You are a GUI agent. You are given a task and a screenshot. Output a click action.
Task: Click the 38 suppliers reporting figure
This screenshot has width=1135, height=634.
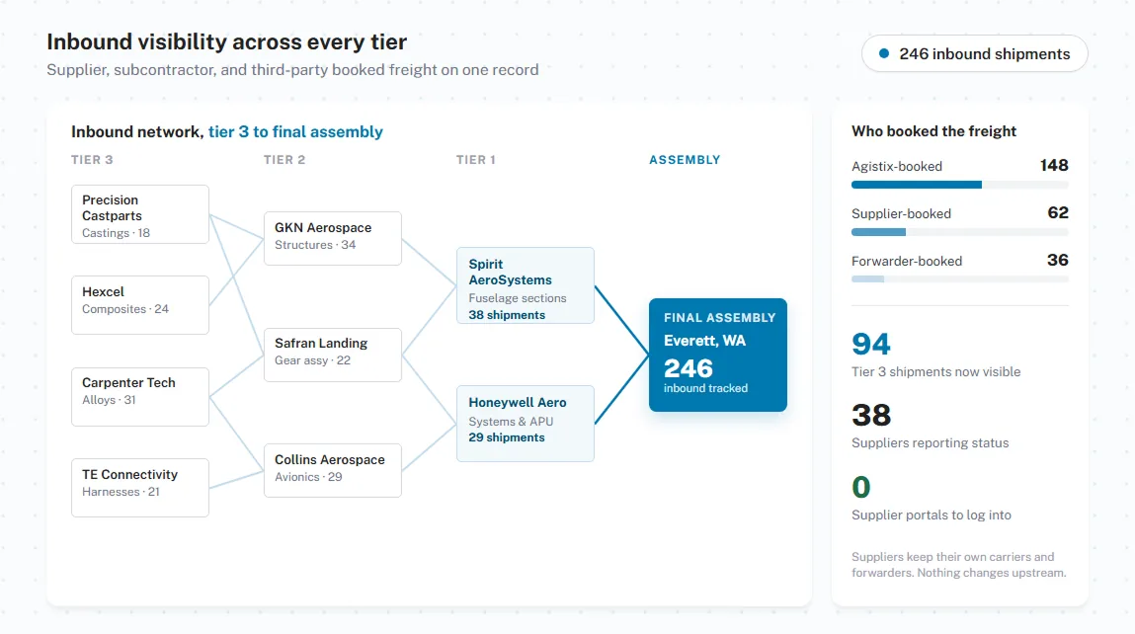point(871,416)
